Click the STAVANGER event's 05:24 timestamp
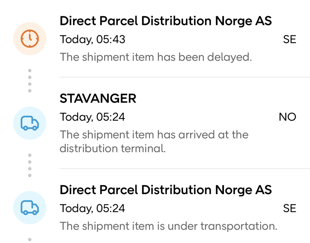 click(x=92, y=117)
